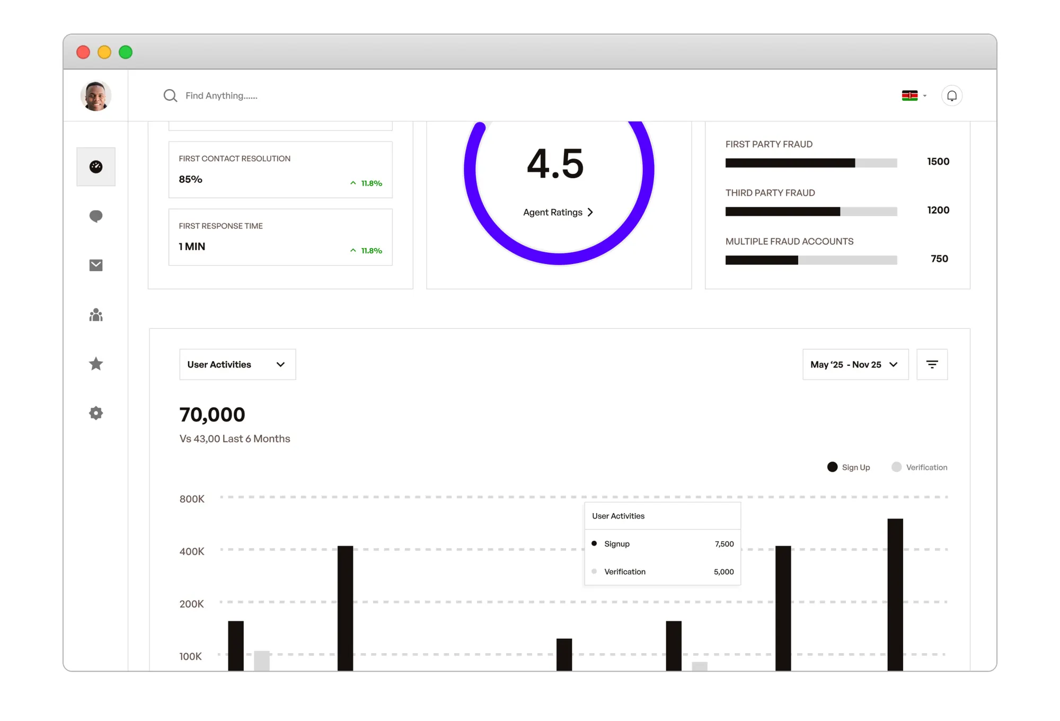The width and height of the screenshot is (1060, 721).
Task: Click the user profile avatar
Action: (96, 96)
